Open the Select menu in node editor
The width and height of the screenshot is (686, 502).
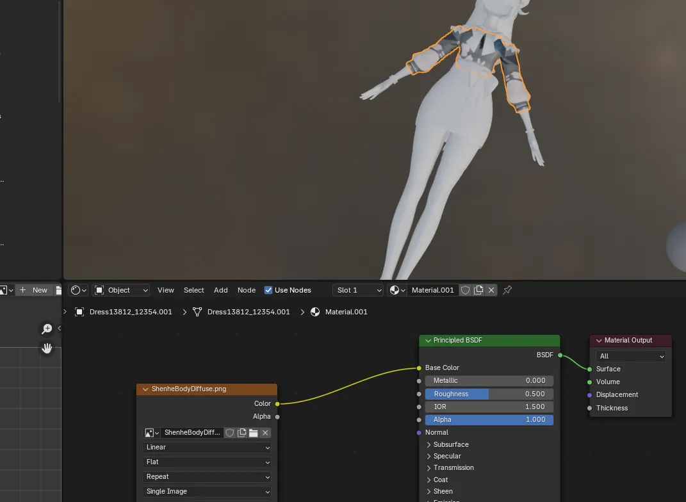194,290
